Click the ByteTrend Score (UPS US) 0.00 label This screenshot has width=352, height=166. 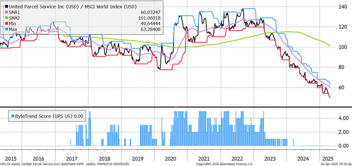(48, 116)
